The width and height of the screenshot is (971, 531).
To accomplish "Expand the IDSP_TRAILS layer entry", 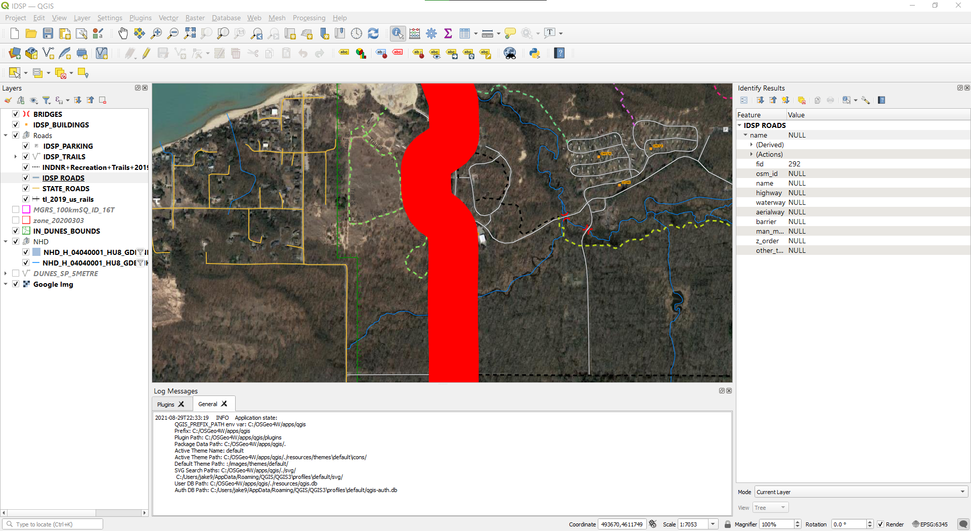I will pyautogui.click(x=16, y=156).
